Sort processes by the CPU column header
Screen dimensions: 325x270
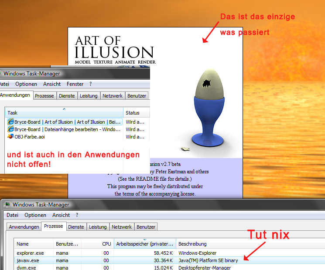(x=98, y=244)
